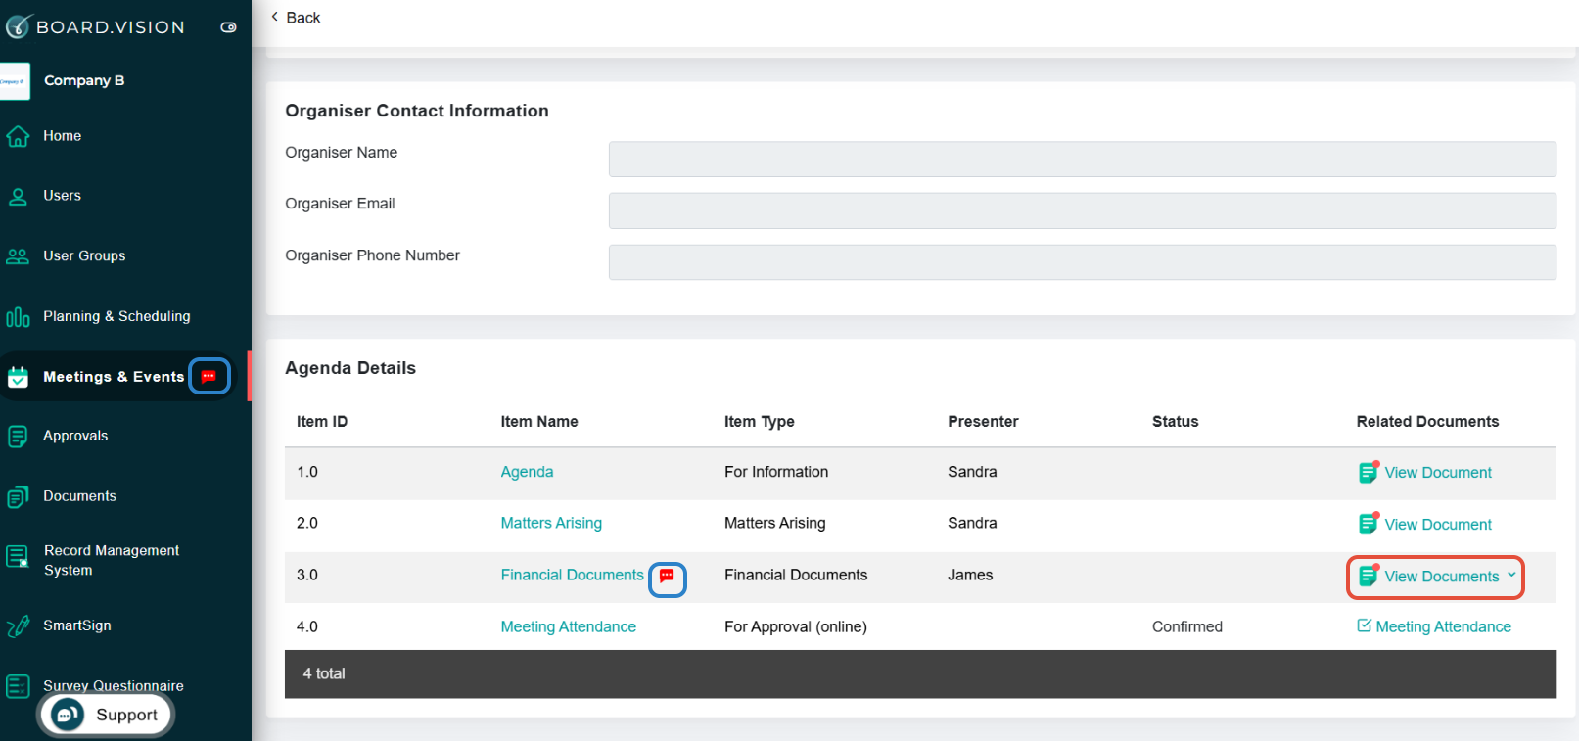Click the Home house icon
This screenshot has width=1579, height=741.
tap(18, 136)
